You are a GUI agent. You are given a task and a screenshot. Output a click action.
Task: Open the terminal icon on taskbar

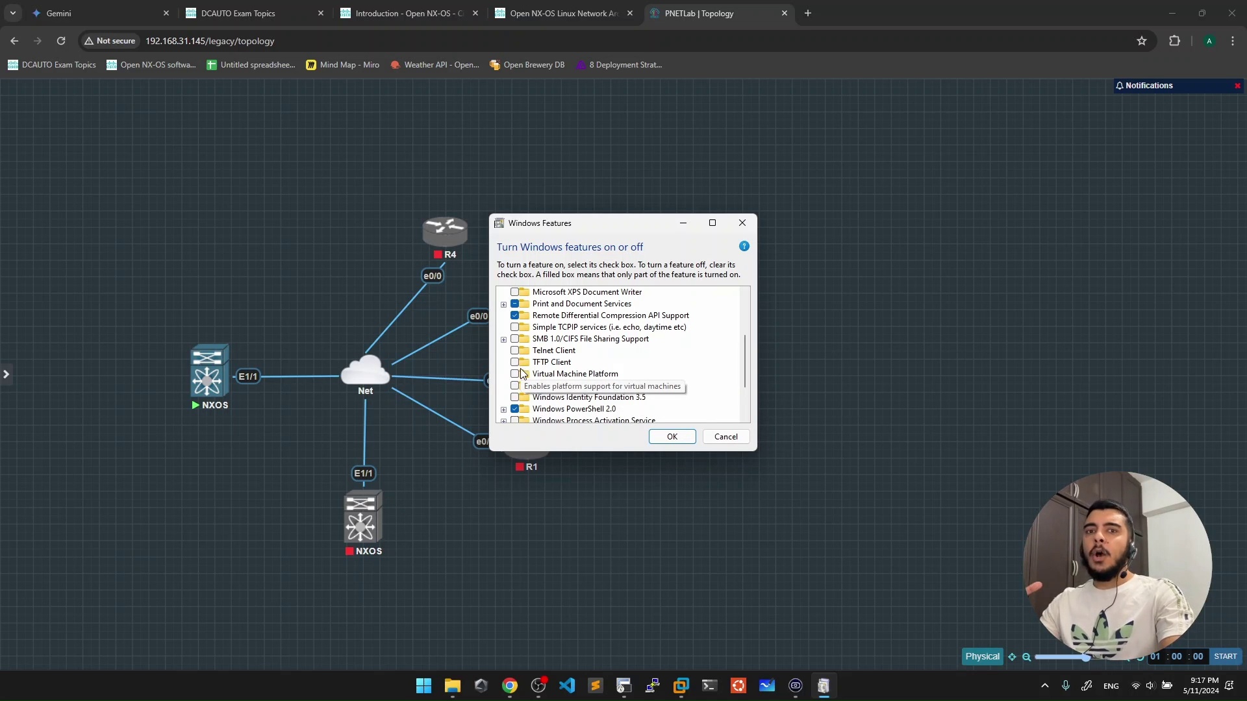(709, 686)
